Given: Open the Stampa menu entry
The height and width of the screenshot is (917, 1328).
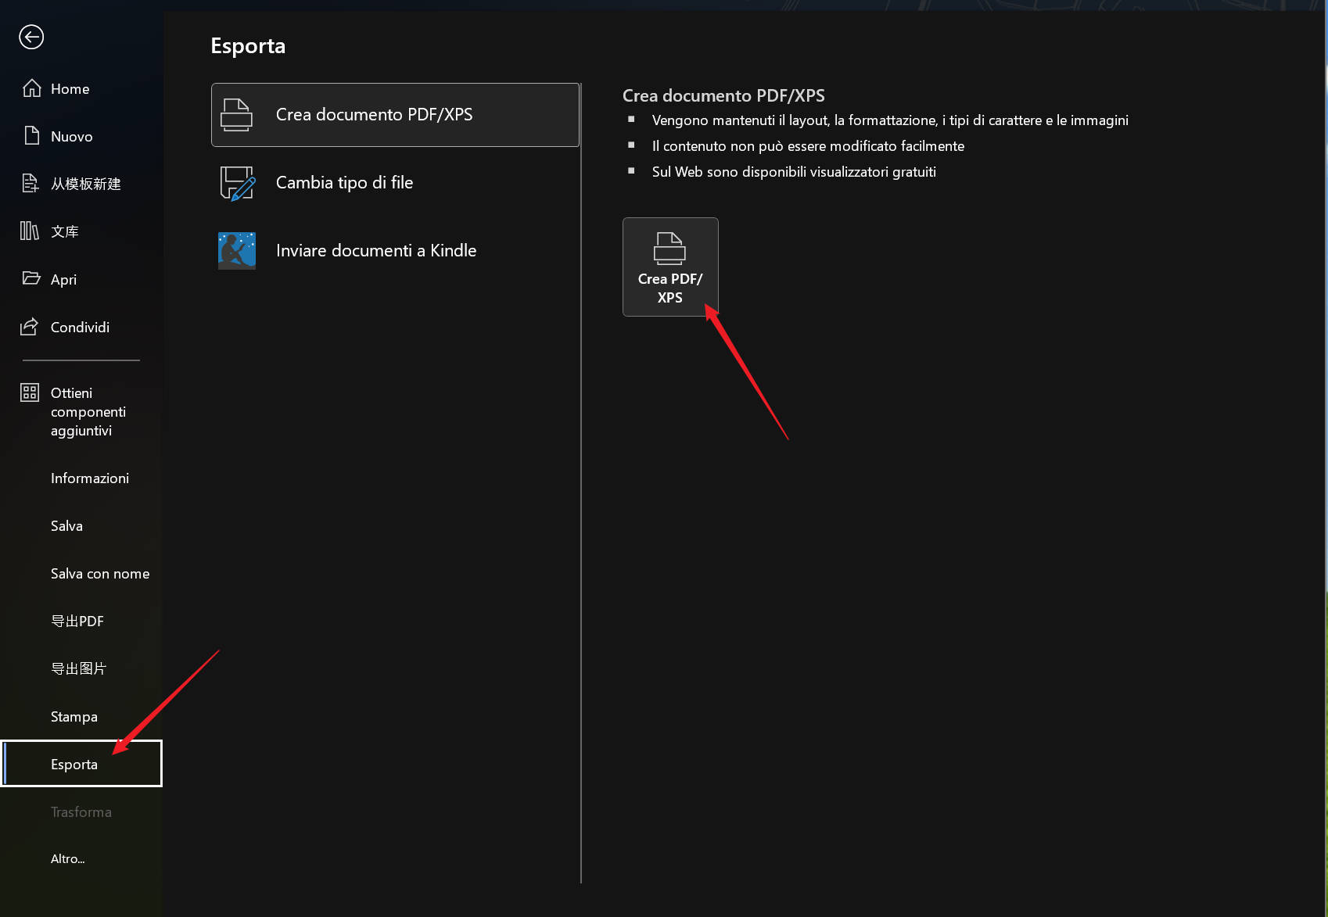Looking at the screenshot, I should 74,717.
